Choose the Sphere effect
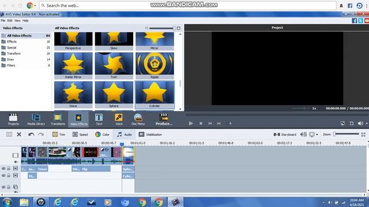369x207 pixels. 114,94
